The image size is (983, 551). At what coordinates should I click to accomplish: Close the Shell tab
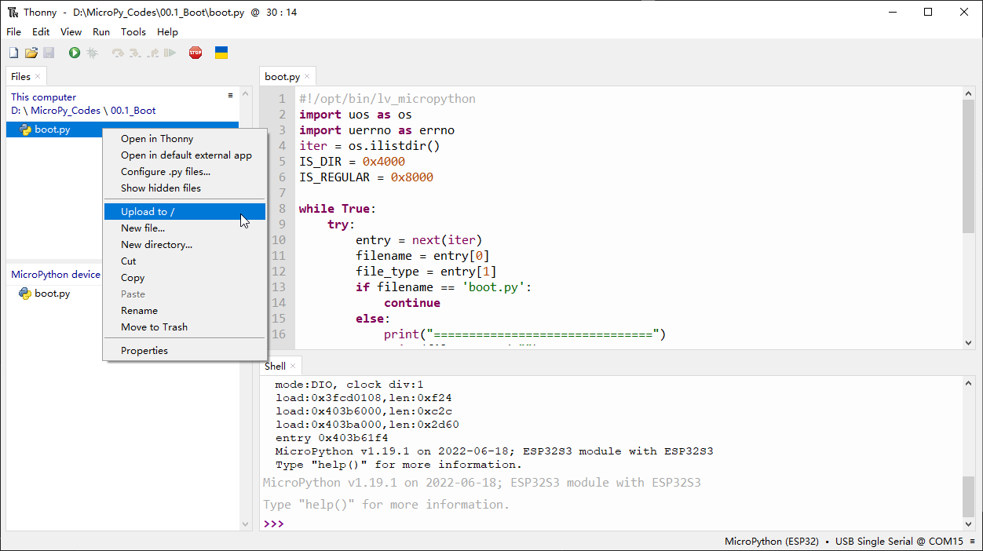[293, 366]
